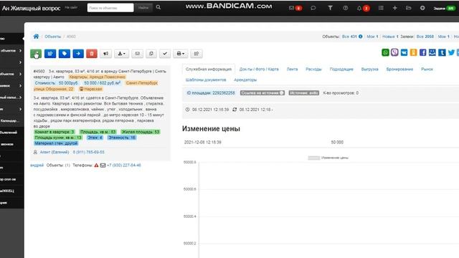This screenshot has width=459, height=258.
Task: Share via Moy Mir icon
Action: coord(432,52)
